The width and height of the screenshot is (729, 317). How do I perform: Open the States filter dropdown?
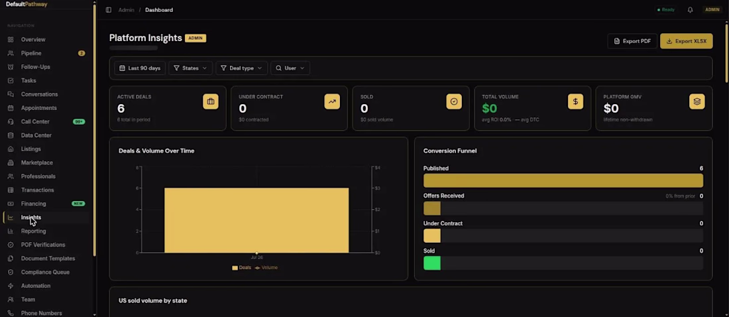190,68
